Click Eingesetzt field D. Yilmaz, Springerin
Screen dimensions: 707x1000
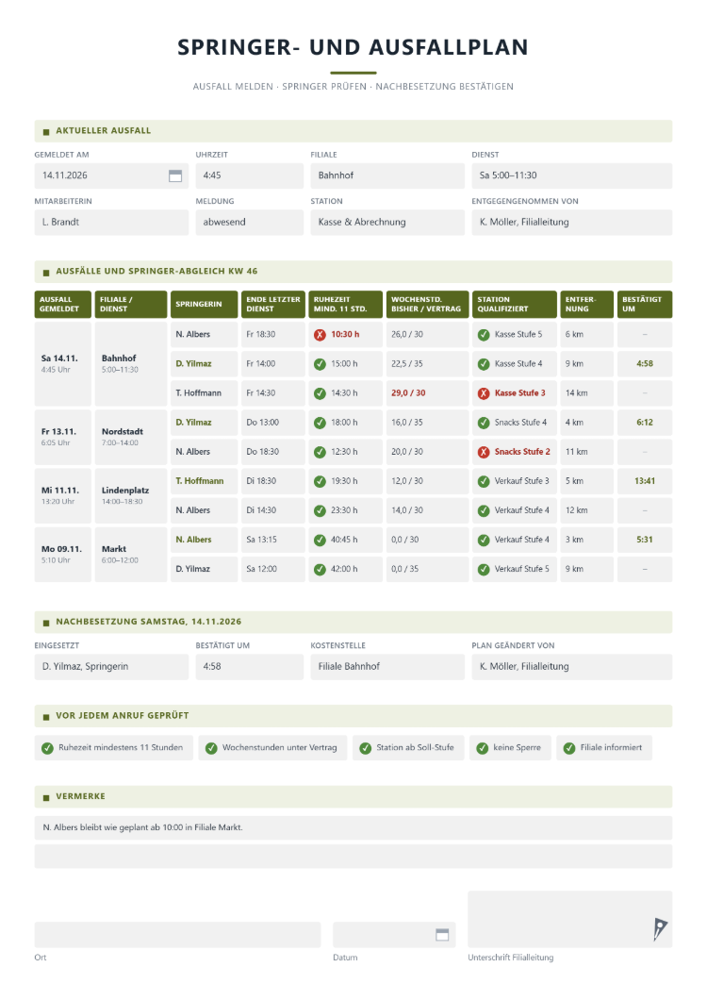(111, 667)
